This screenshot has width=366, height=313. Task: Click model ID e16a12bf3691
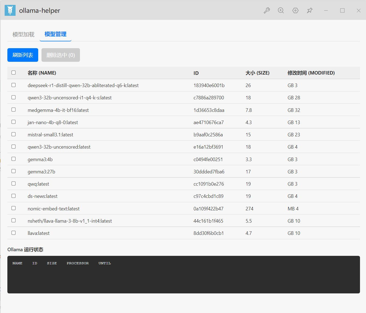pyautogui.click(x=208, y=147)
